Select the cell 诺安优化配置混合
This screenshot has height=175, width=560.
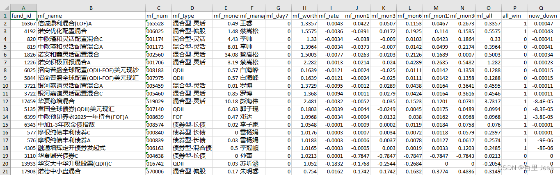[91, 31]
